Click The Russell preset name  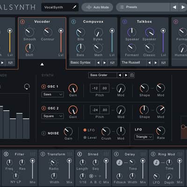131,63
